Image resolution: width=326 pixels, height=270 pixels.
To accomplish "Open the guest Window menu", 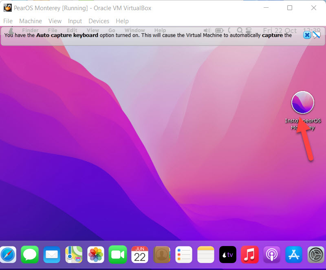I will coord(135,30).
